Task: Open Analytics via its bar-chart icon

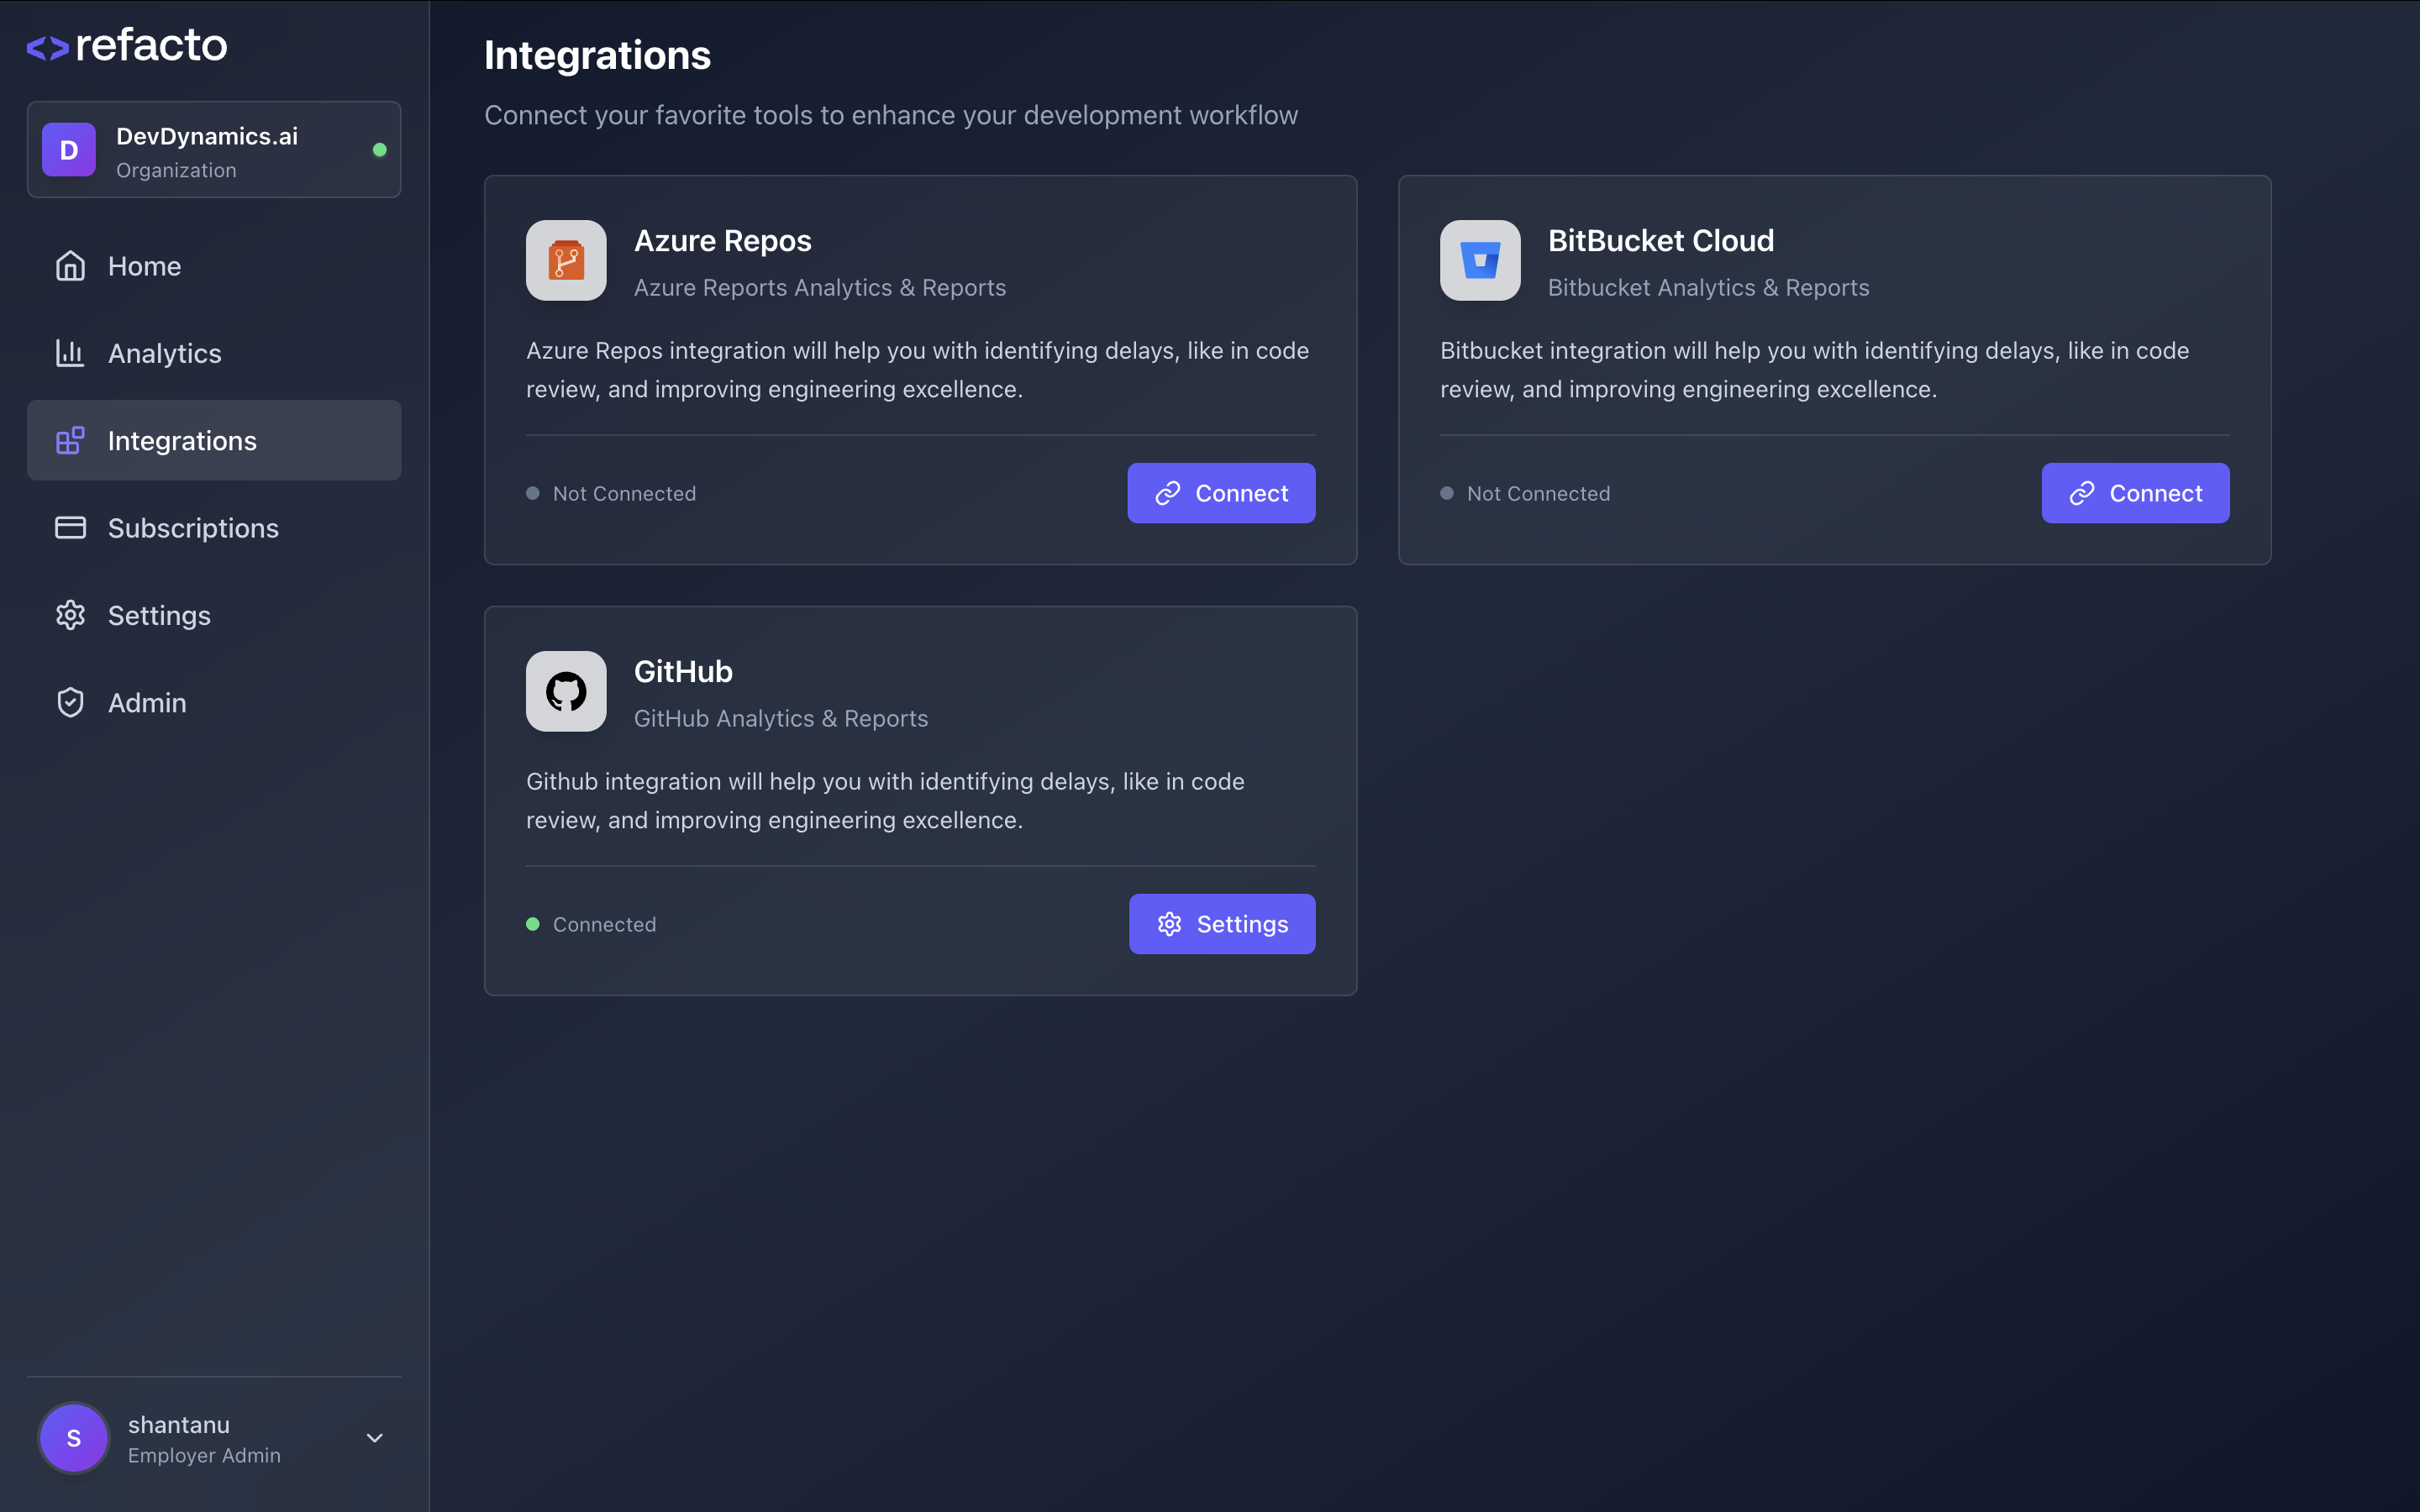Action: click(70, 353)
